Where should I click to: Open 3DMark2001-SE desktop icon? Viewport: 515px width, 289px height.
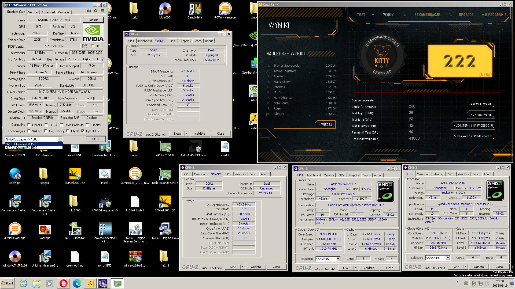(x=75, y=176)
